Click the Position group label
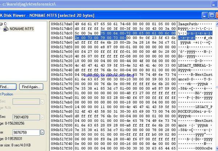Image resolution: width=218 pixels, height=151 pixels. click(7, 94)
